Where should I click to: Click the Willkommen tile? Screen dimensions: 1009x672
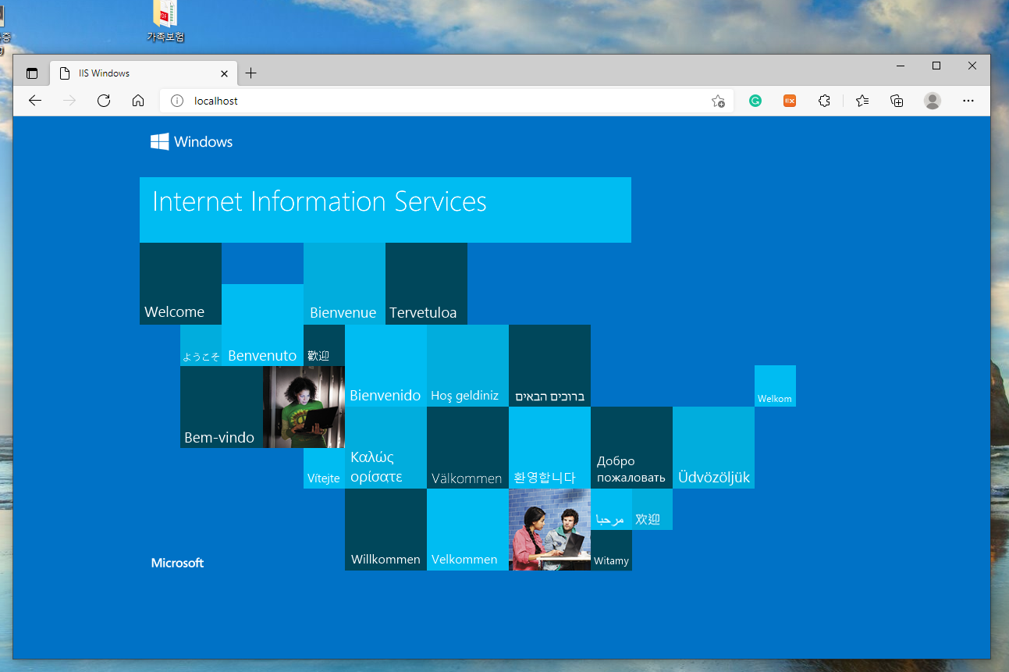385,529
